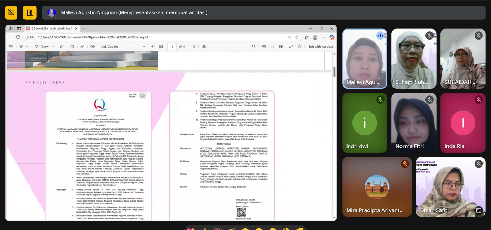491x230 pixels.
Task: Enter full screen PDF view
Action: point(291,47)
